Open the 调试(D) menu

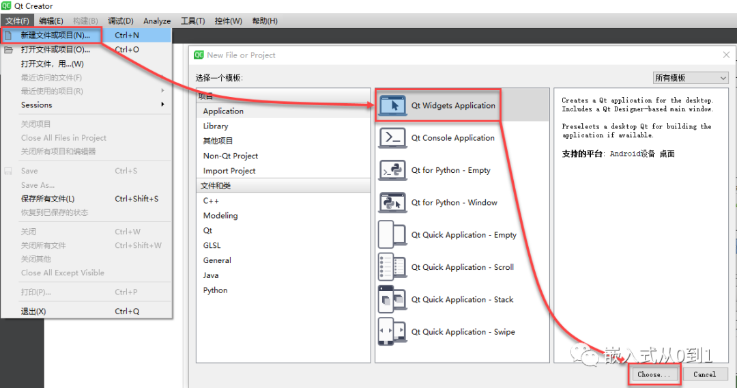120,20
